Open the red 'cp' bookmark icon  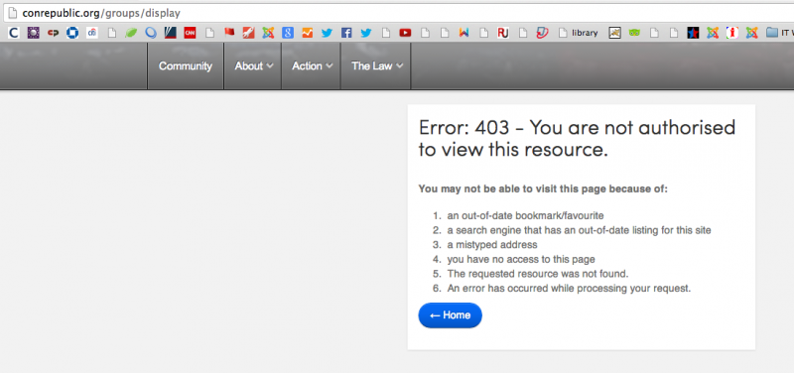click(x=54, y=33)
